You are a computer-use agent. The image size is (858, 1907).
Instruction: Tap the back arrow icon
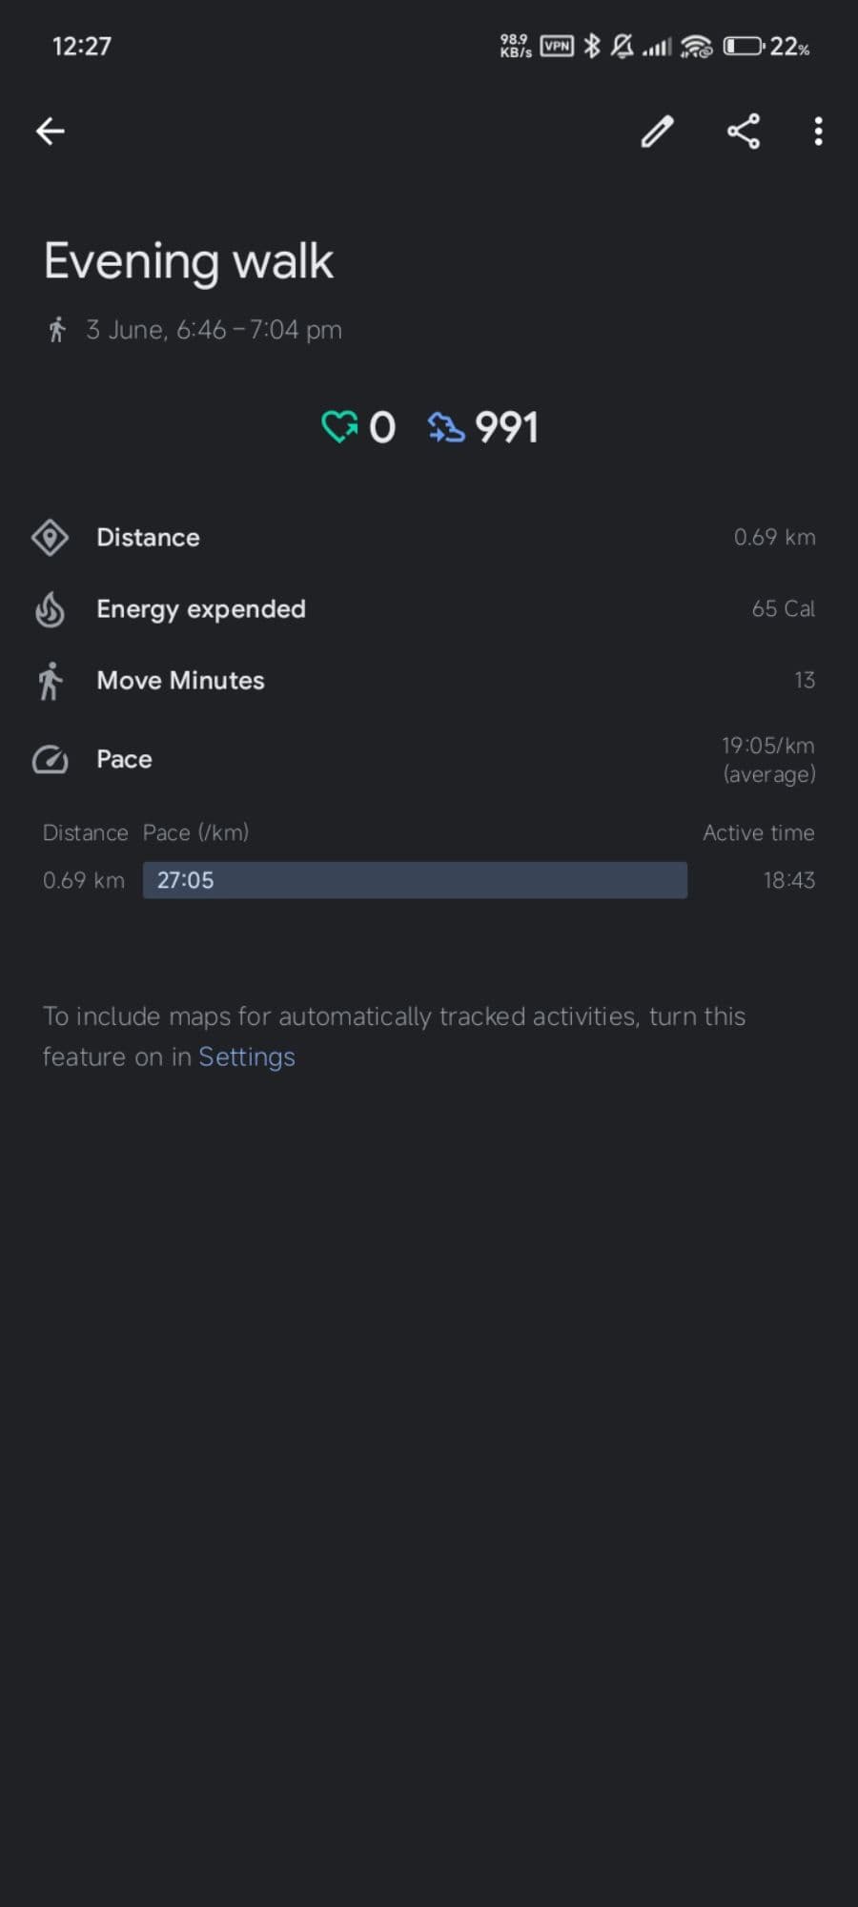pos(51,131)
